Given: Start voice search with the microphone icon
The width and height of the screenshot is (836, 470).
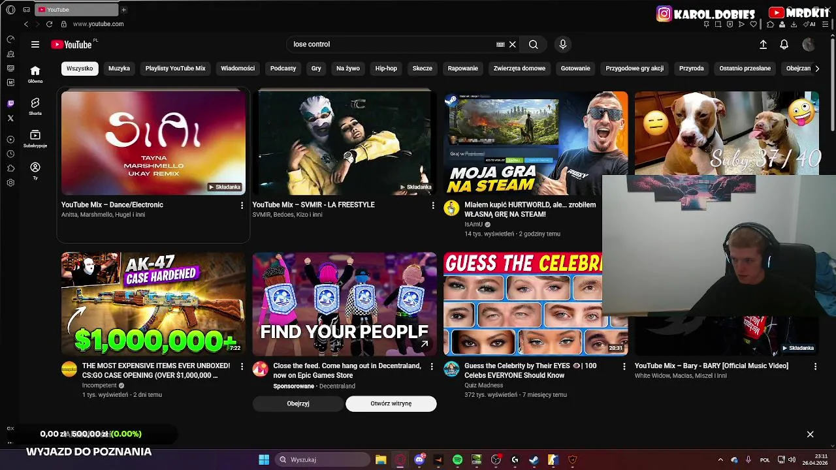Looking at the screenshot, I should (x=563, y=44).
